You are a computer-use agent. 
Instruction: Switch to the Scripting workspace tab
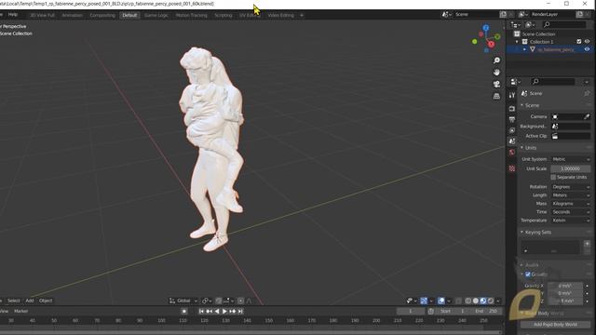(x=223, y=15)
